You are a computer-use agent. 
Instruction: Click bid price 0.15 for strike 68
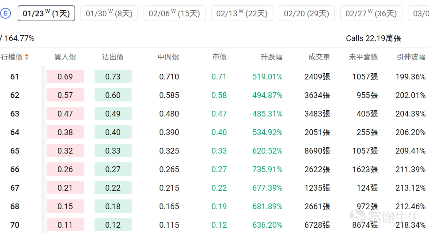[65, 206]
